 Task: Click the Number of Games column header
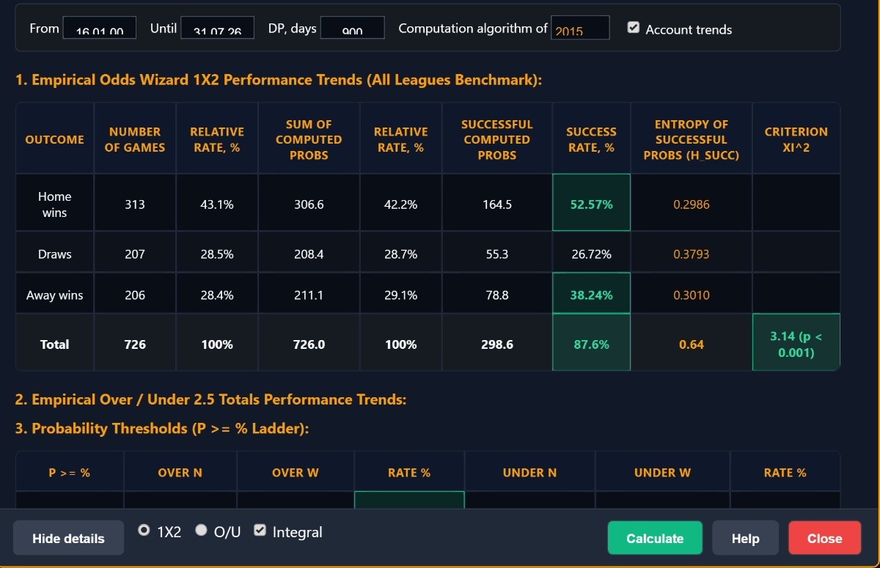tap(135, 139)
